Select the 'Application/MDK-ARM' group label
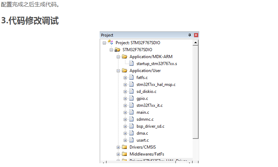The height and width of the screenshot is (167, 278). point(151,57)
